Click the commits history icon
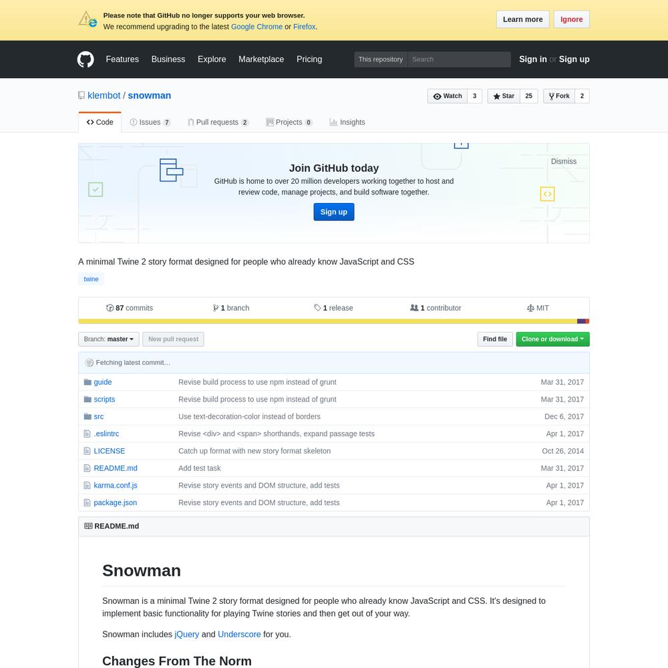Viewport: 668px width, 668px height. pos(110,308)
